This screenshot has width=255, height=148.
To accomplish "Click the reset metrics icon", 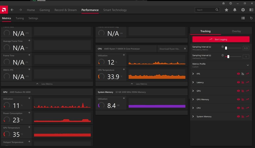I will tap(251, 18).
